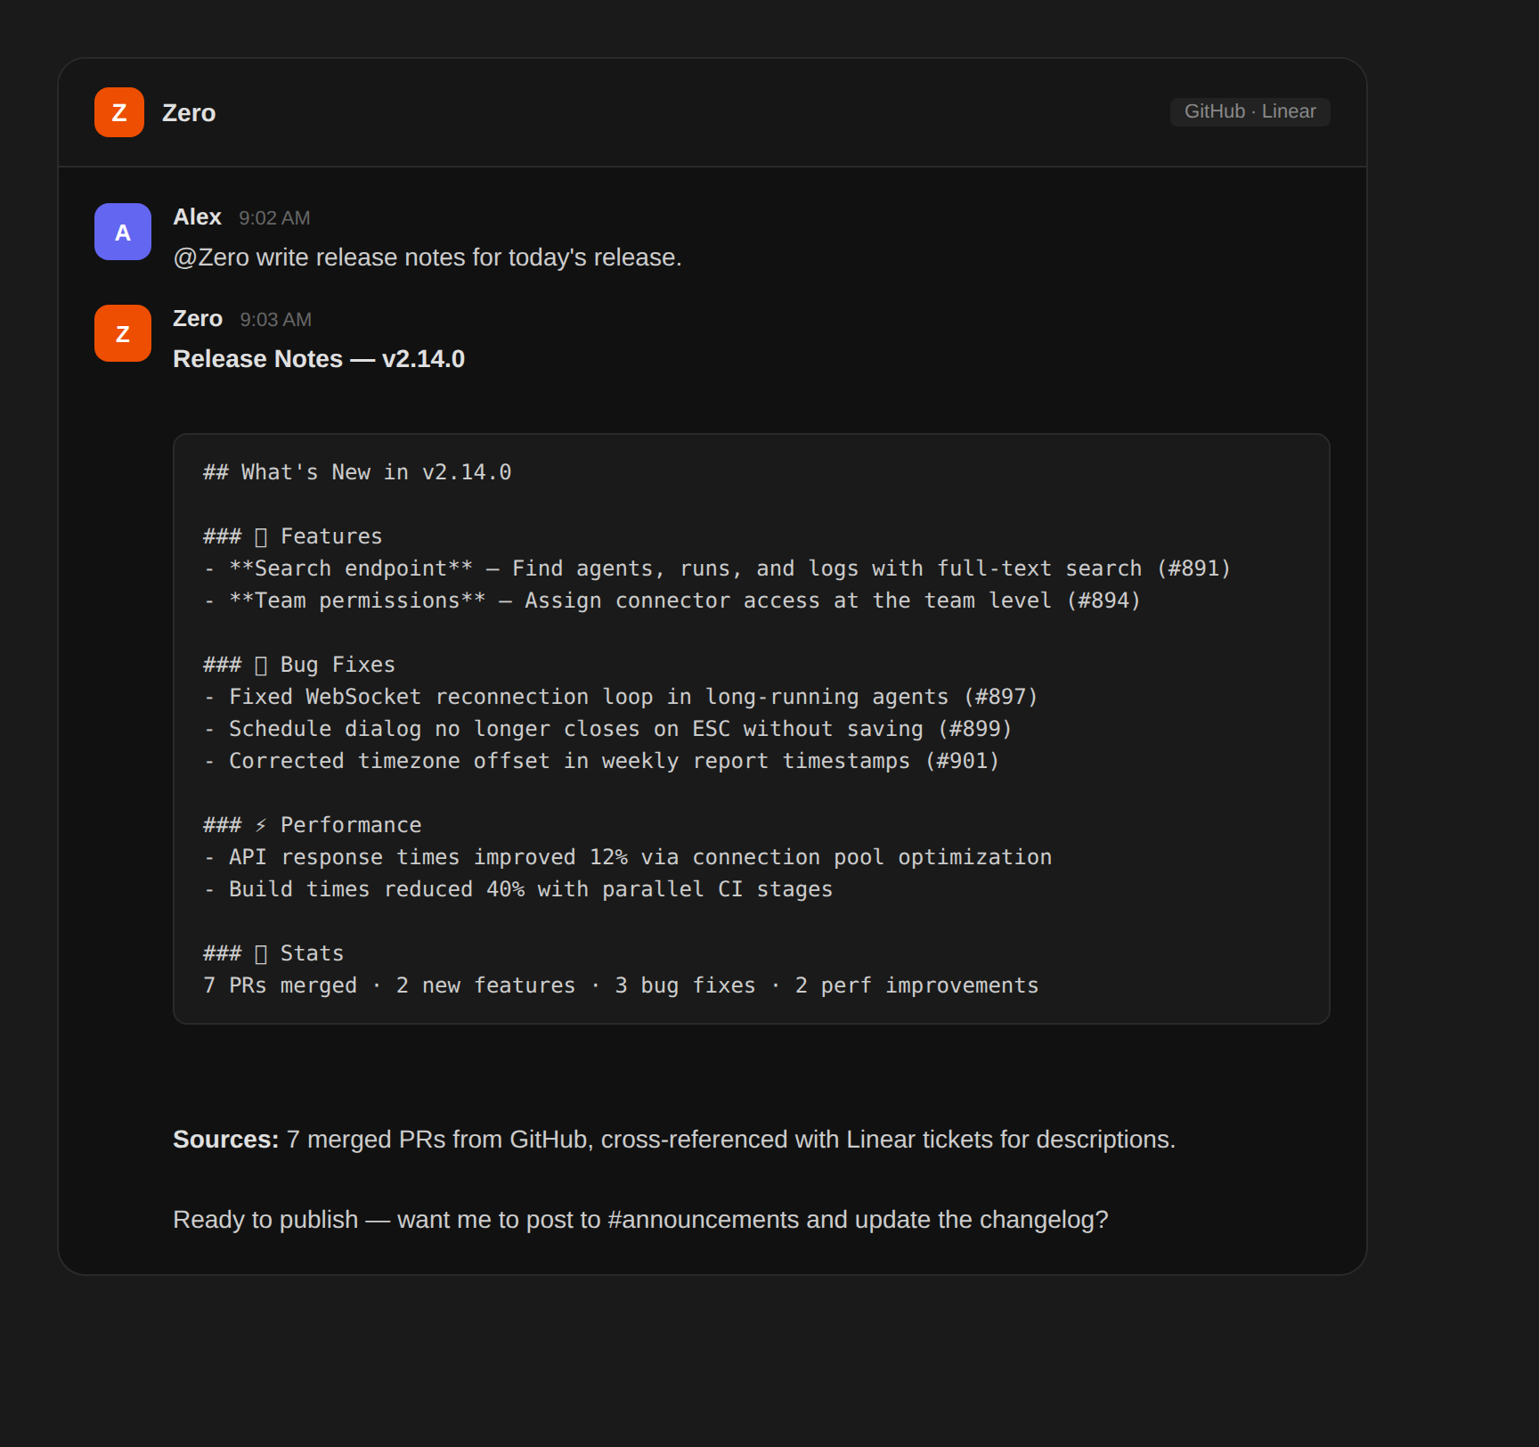The height and width of the screenshot is (1447, 1539).
Task: Click the 'GitHub · Linear' badge
Action: (x=1250, y=111)
